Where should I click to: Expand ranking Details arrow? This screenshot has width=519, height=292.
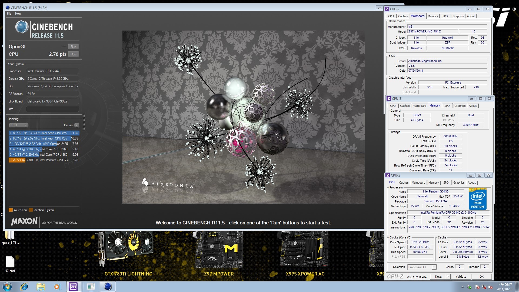pos(77,125)
